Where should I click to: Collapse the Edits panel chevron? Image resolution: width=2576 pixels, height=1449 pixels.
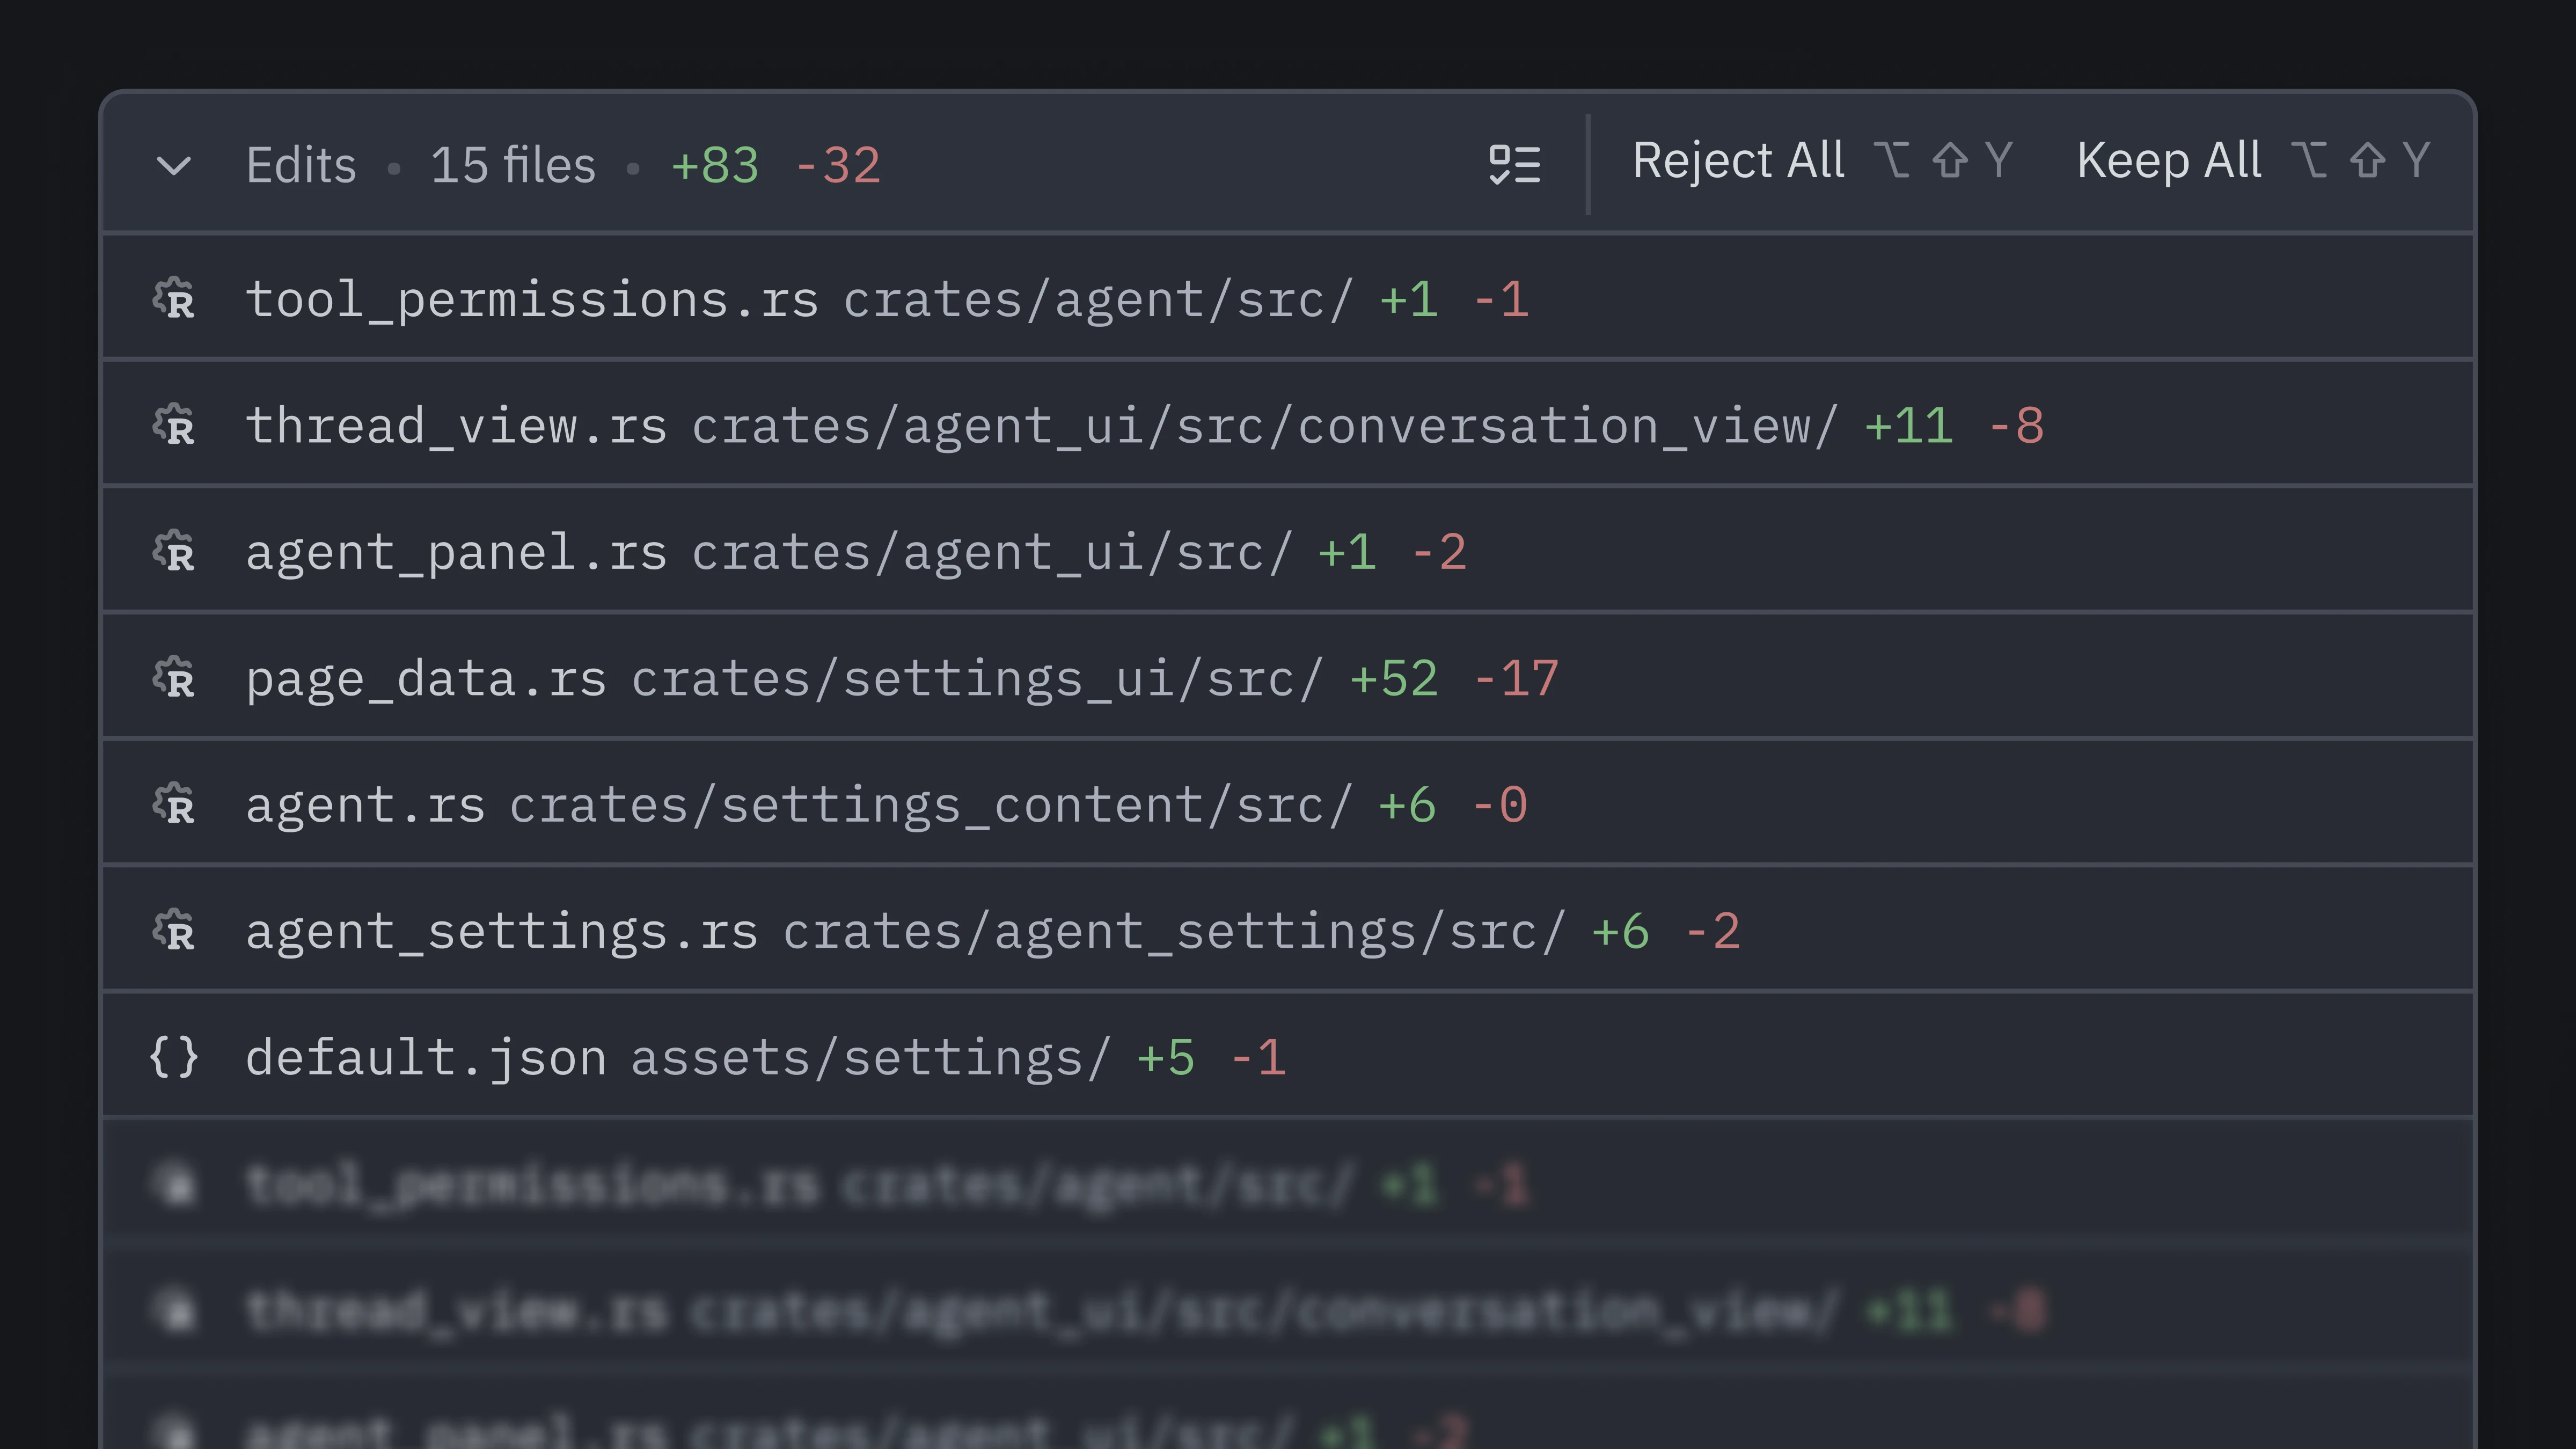(174, 165)
